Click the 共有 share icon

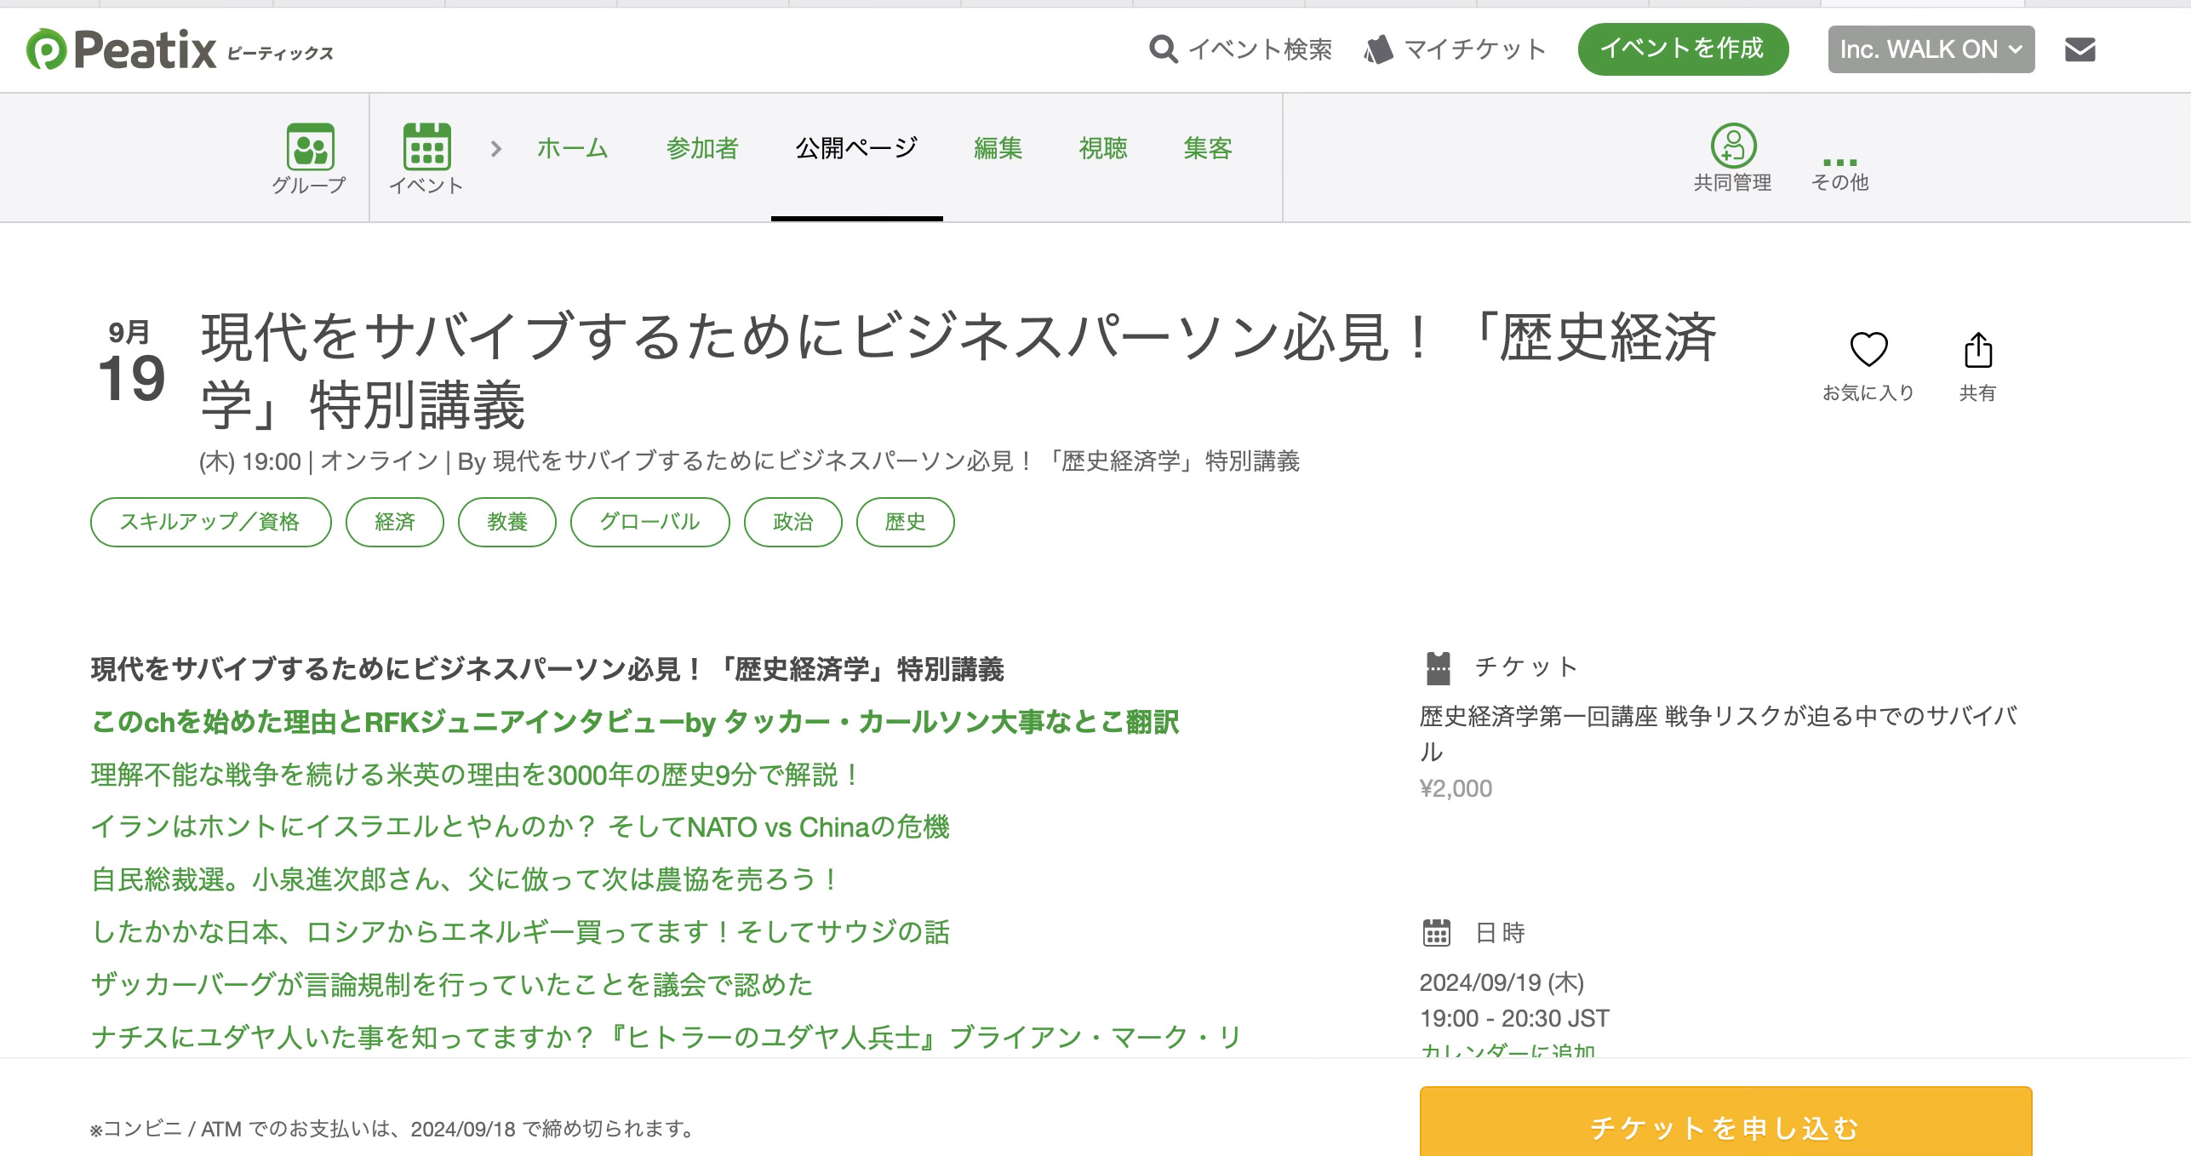pyautogui.click(x=1977, y=350)
